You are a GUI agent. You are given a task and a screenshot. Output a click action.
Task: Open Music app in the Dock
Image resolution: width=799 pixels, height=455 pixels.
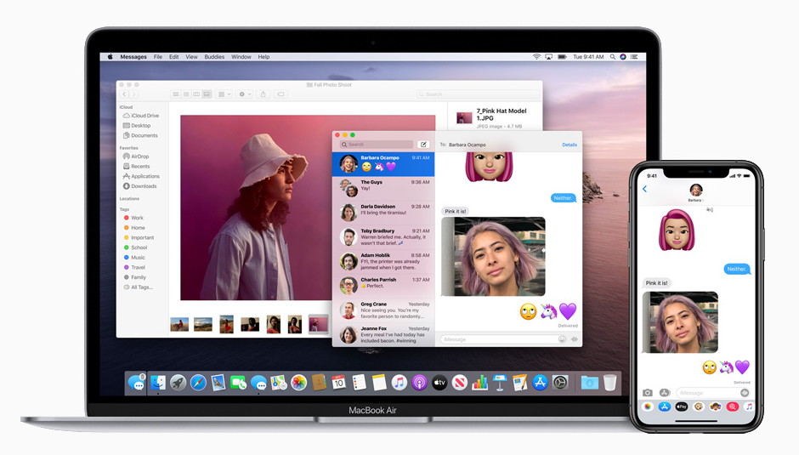[x=399, y=382]
